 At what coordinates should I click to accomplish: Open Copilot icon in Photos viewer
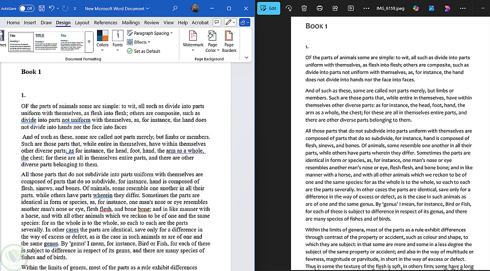416,8
